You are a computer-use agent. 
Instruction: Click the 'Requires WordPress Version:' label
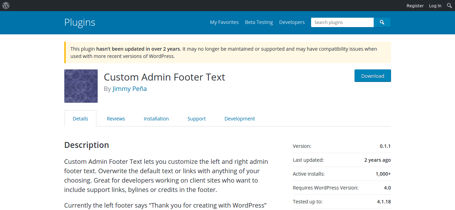326,188
